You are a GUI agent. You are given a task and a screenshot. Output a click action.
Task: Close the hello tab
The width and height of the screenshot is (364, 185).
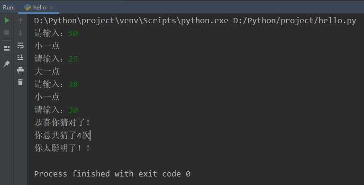(52, 8)
